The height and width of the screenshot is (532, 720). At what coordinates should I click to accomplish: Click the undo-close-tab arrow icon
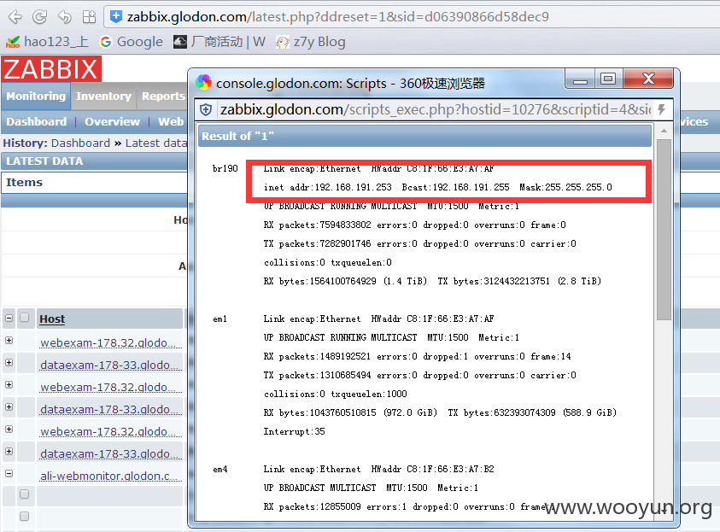pyautogui.click(x=64, y=17)
